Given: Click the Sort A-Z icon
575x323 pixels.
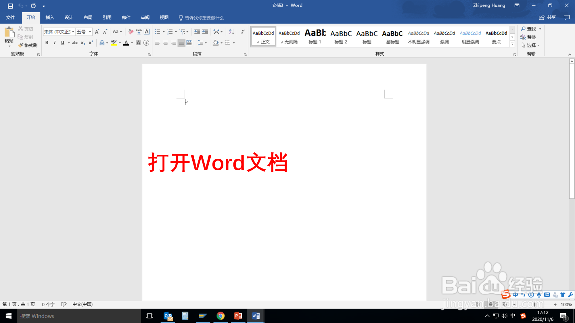Looking at the screenshot, I should point(231,32).
